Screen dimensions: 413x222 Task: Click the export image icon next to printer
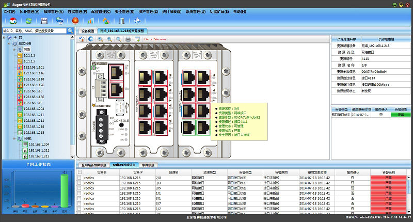tap(137, 39)
